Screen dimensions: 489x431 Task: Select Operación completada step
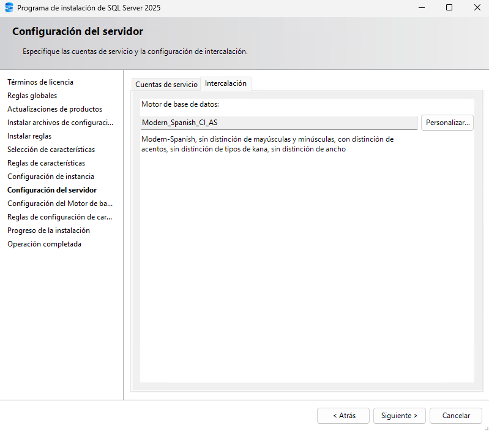[44, 244]
